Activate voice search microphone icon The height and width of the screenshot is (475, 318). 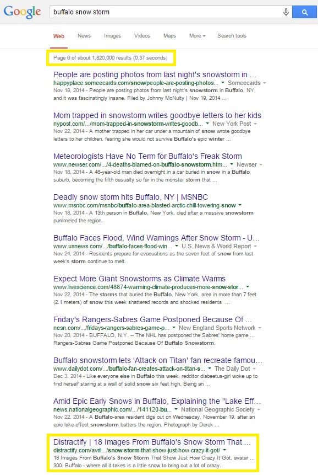286,12
